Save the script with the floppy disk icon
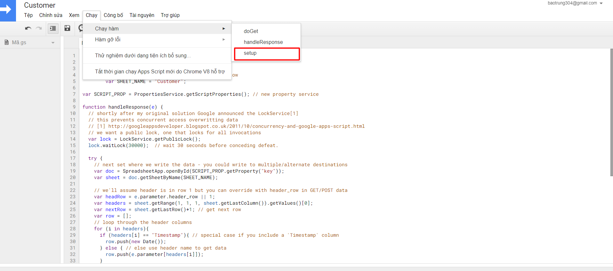Image resolution: width=613 pixels, height=271 pixels. pyautogui.click(x=67, y=28)
